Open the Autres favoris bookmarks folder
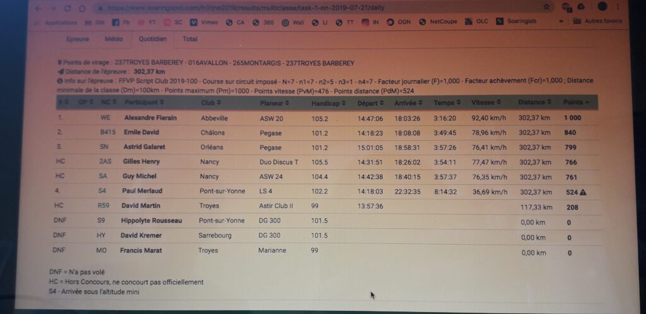The width and height of the screenshot is (646, 314). coord(598,21)
